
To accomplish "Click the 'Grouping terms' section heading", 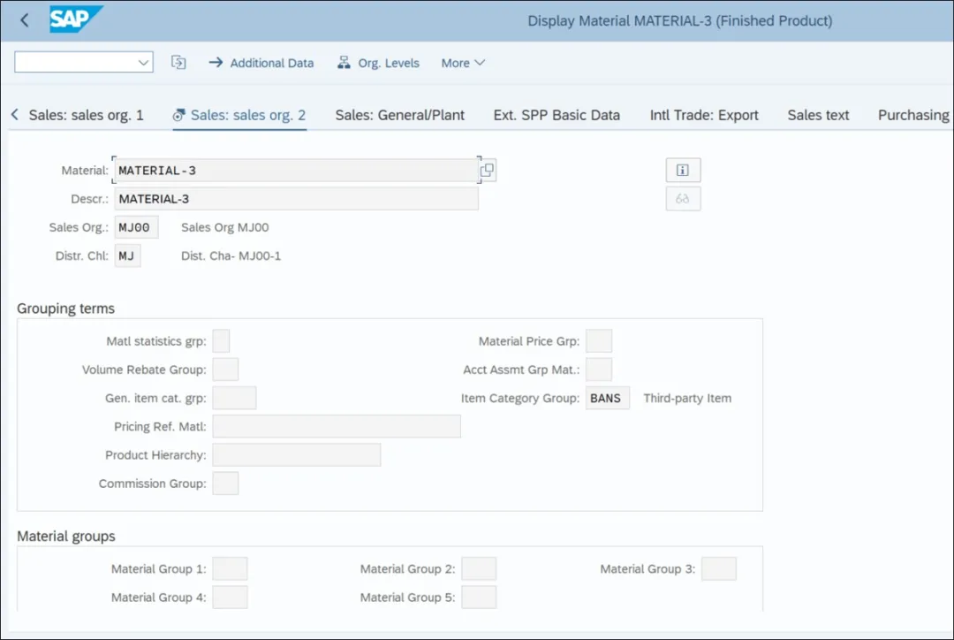I will (65, 309).
